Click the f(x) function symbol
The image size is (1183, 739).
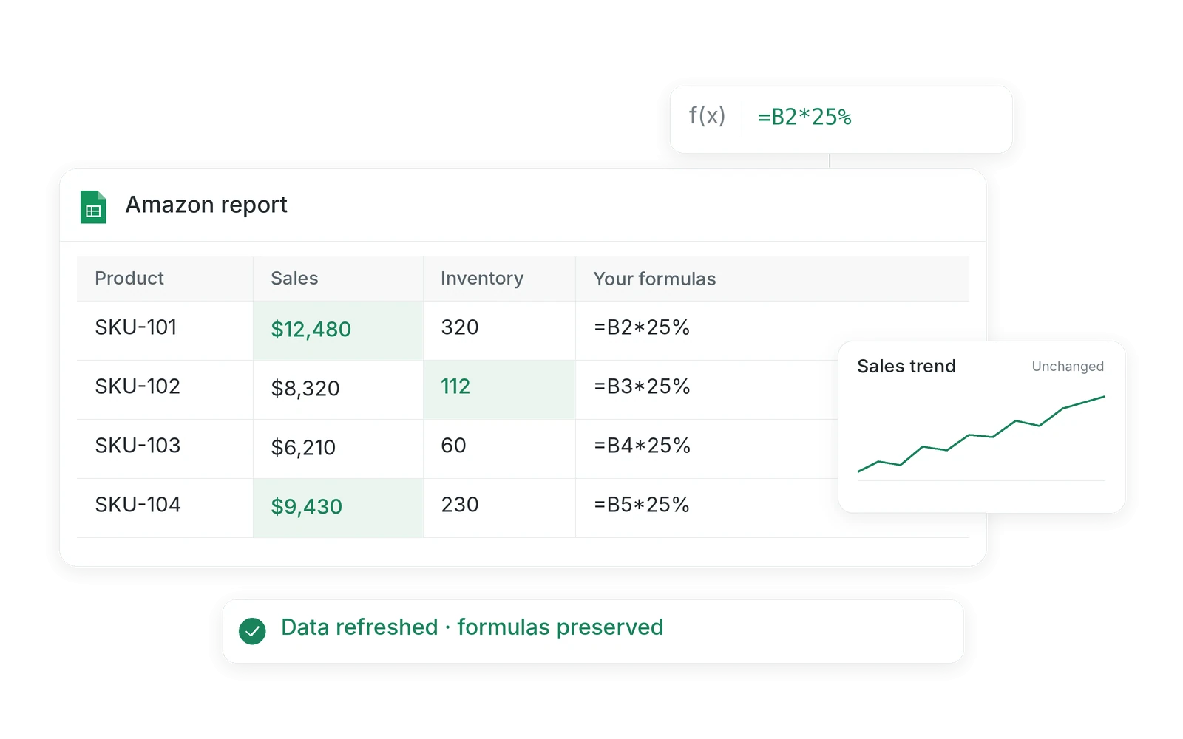coord(707,116)
